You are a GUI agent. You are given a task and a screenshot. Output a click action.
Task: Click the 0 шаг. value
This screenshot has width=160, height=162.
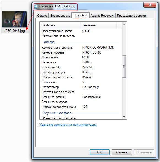click(86, 72)
